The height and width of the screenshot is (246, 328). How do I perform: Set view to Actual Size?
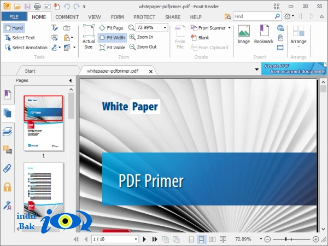[x=89, y=37]
